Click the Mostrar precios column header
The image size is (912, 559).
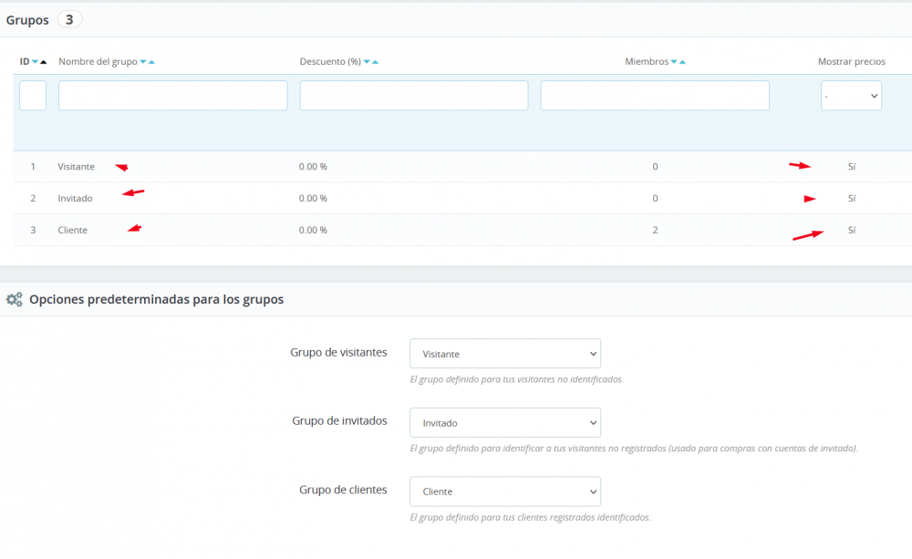(852, 62)
